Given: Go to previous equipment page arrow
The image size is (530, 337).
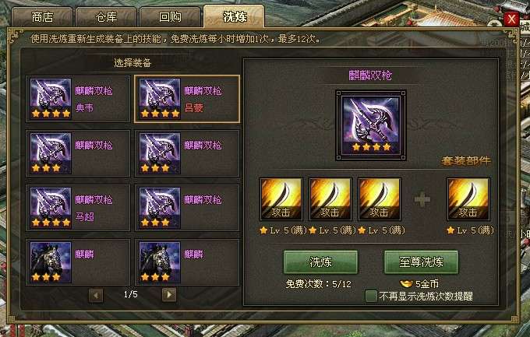Looking at the screenshot, I should (96, 295).
